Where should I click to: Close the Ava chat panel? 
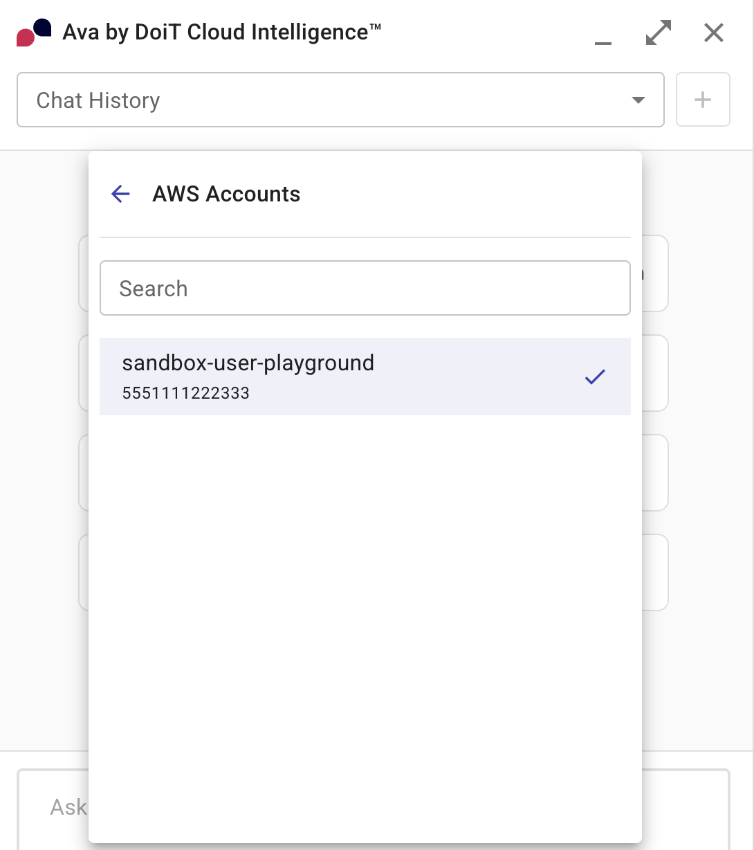point(713,33)
